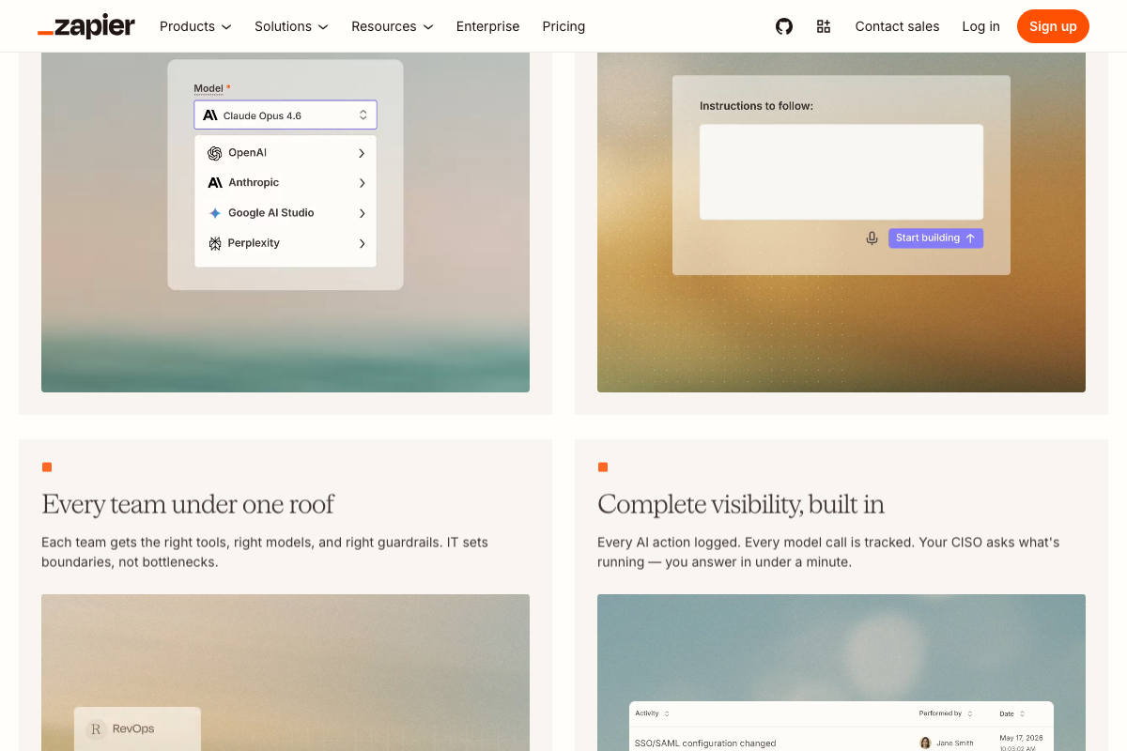Image resolution: width=1127 pixels, height=751 pixels.
Task: Click the Anthropic logo in the provider list
Action: pyautogui.click(x=215, y=183)
